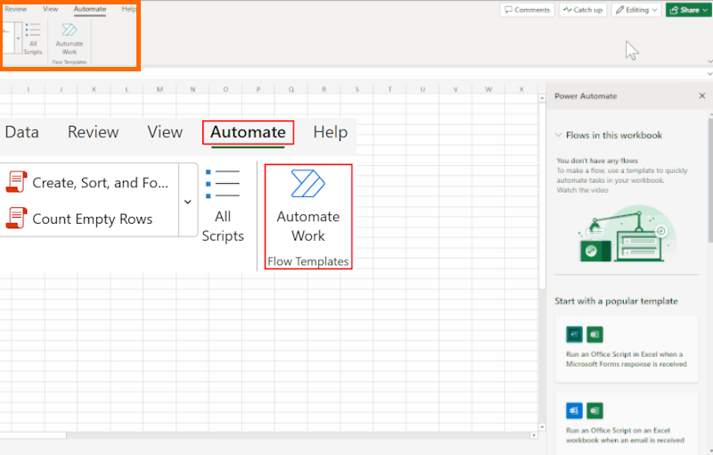
Task: Click the Start with a popular template heading
Action: 616,302
